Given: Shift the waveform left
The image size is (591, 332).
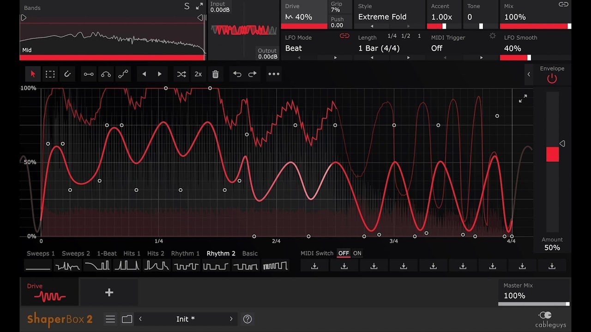Looking at the screenshot, I should 144,74.
